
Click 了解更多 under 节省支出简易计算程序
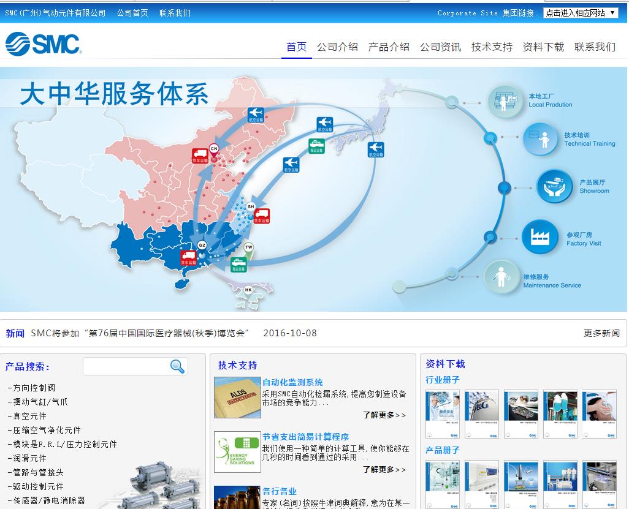pos(384,469)
